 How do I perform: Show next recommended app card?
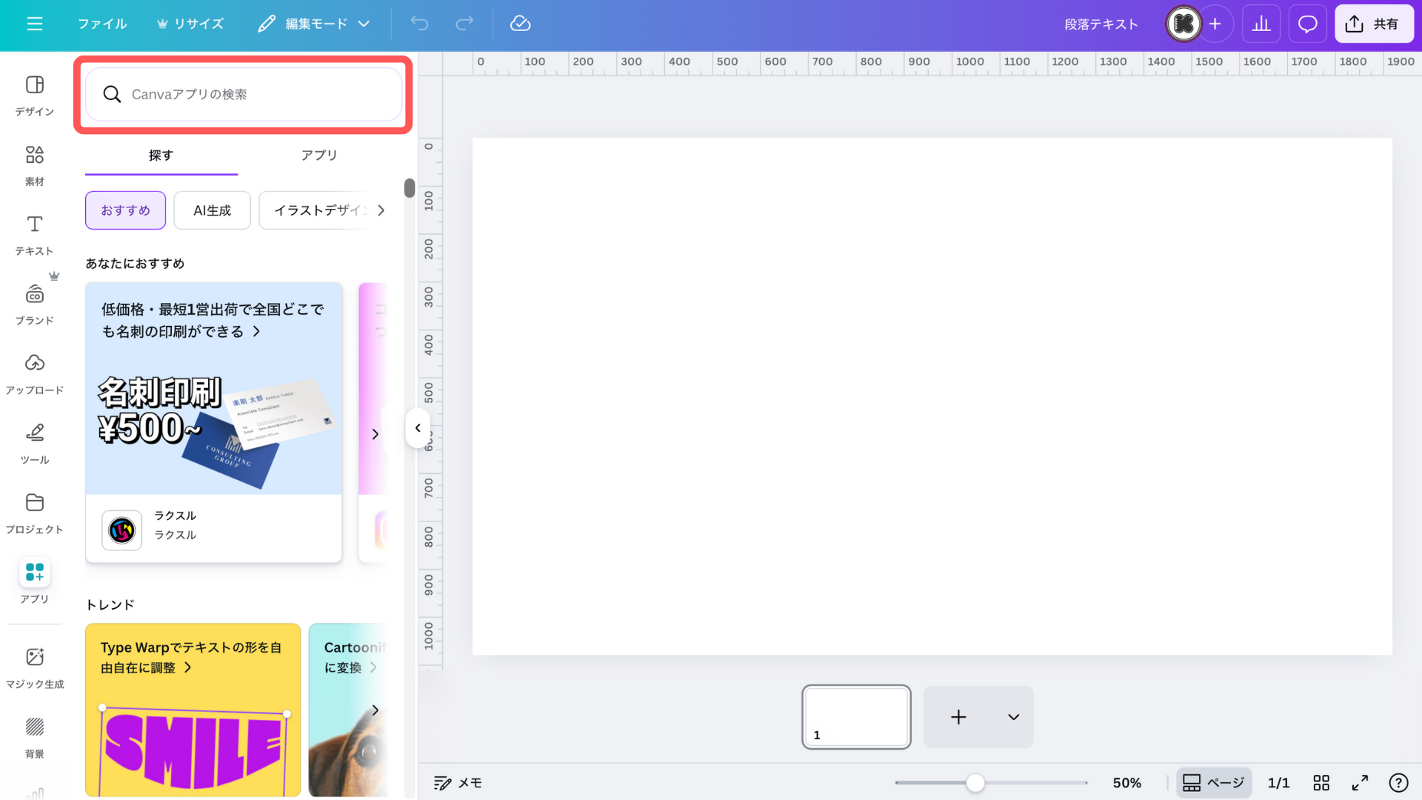point(375,434)
